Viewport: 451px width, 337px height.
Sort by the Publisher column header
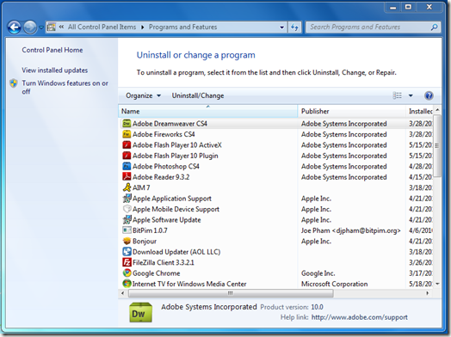352,111
